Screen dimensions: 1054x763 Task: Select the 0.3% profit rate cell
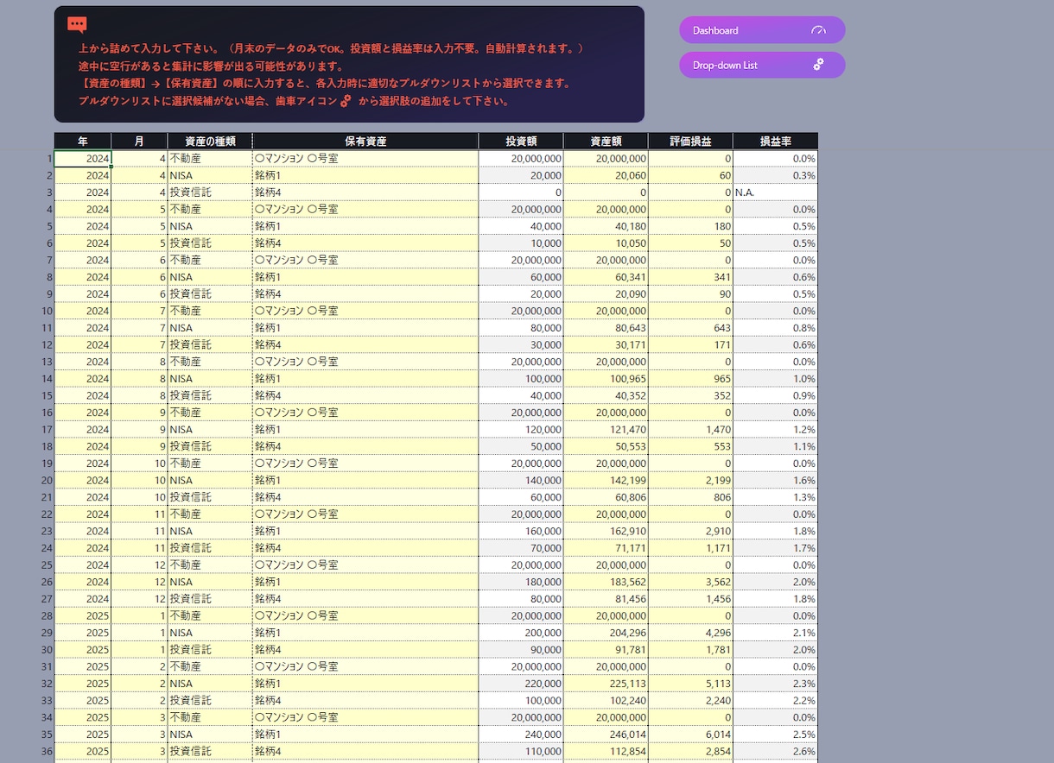point(775,175)
